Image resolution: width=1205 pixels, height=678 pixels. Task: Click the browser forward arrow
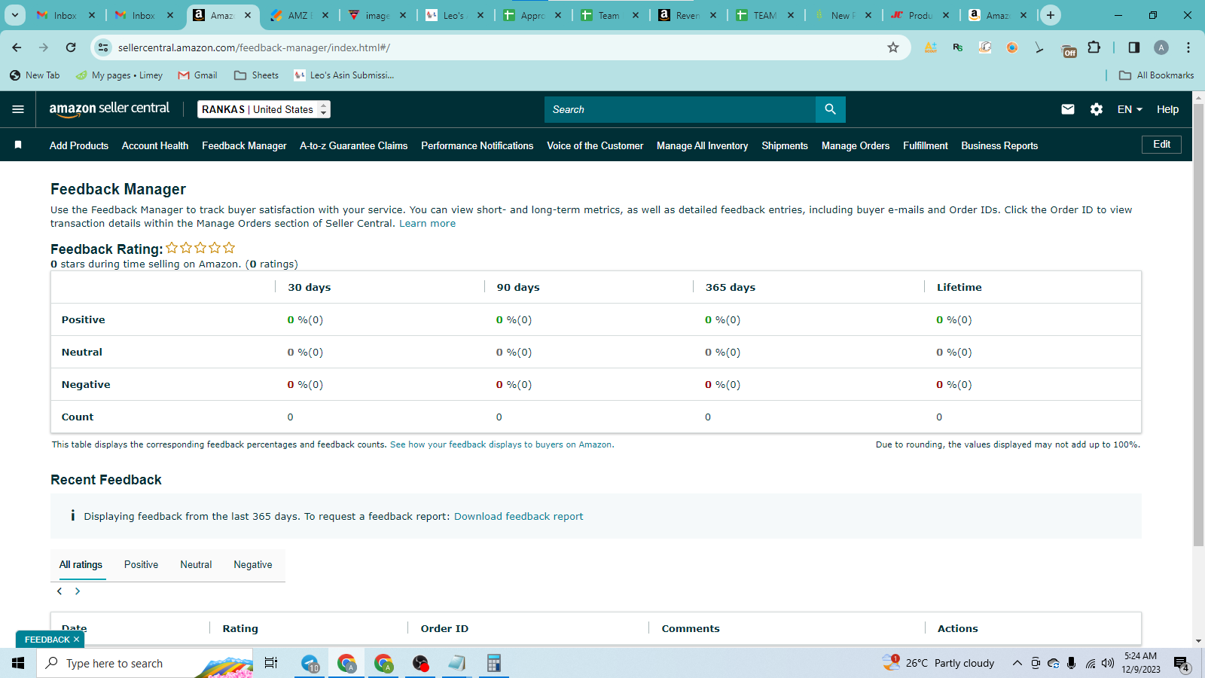point(44,47)
